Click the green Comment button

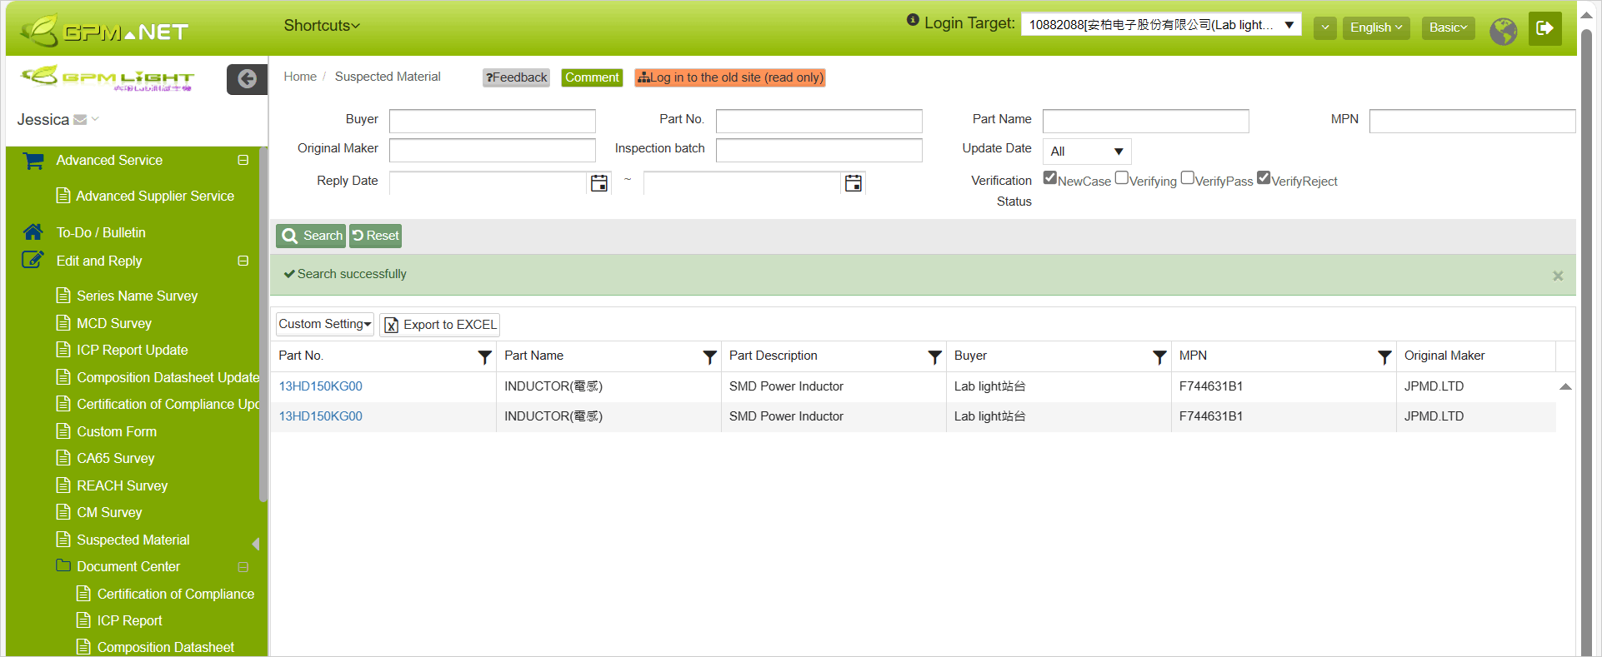(x=592, y=77)
